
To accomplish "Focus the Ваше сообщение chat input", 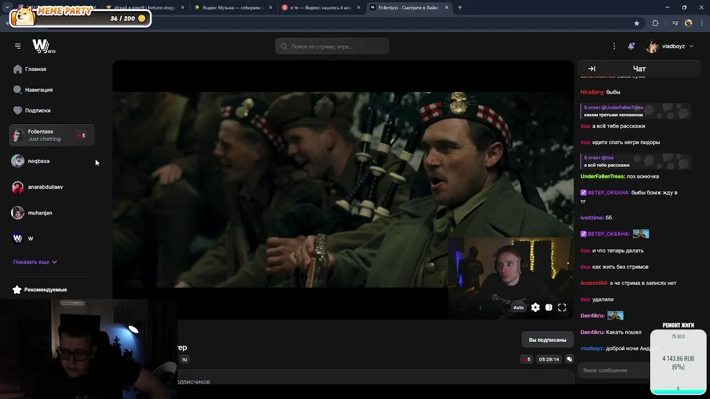I will pyautogui.click(x=613, y=370).
